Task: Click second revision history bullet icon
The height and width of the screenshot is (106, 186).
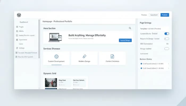Action: 141,68
